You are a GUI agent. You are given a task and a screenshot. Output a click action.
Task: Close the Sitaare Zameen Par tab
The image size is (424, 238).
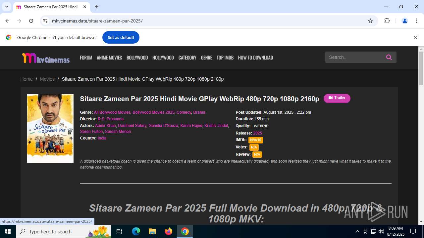click(85, 7)
